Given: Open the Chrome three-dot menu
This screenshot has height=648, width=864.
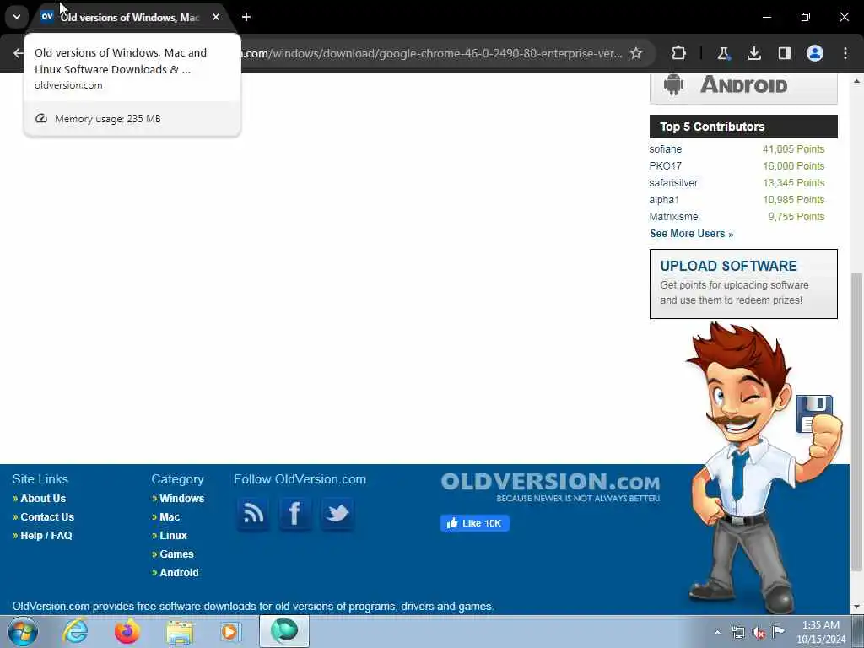Looking at the screenshot, I should pos(845,53).
